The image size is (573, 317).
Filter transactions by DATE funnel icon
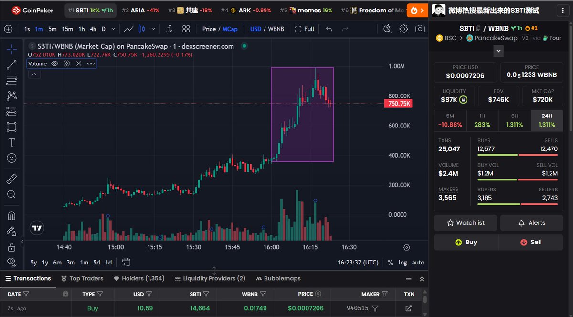26,294
